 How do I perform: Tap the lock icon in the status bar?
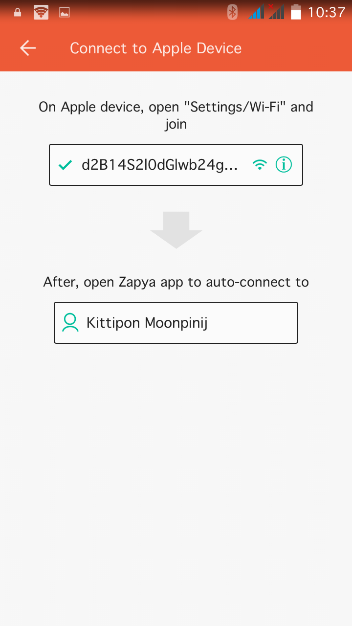coord(18,12)
